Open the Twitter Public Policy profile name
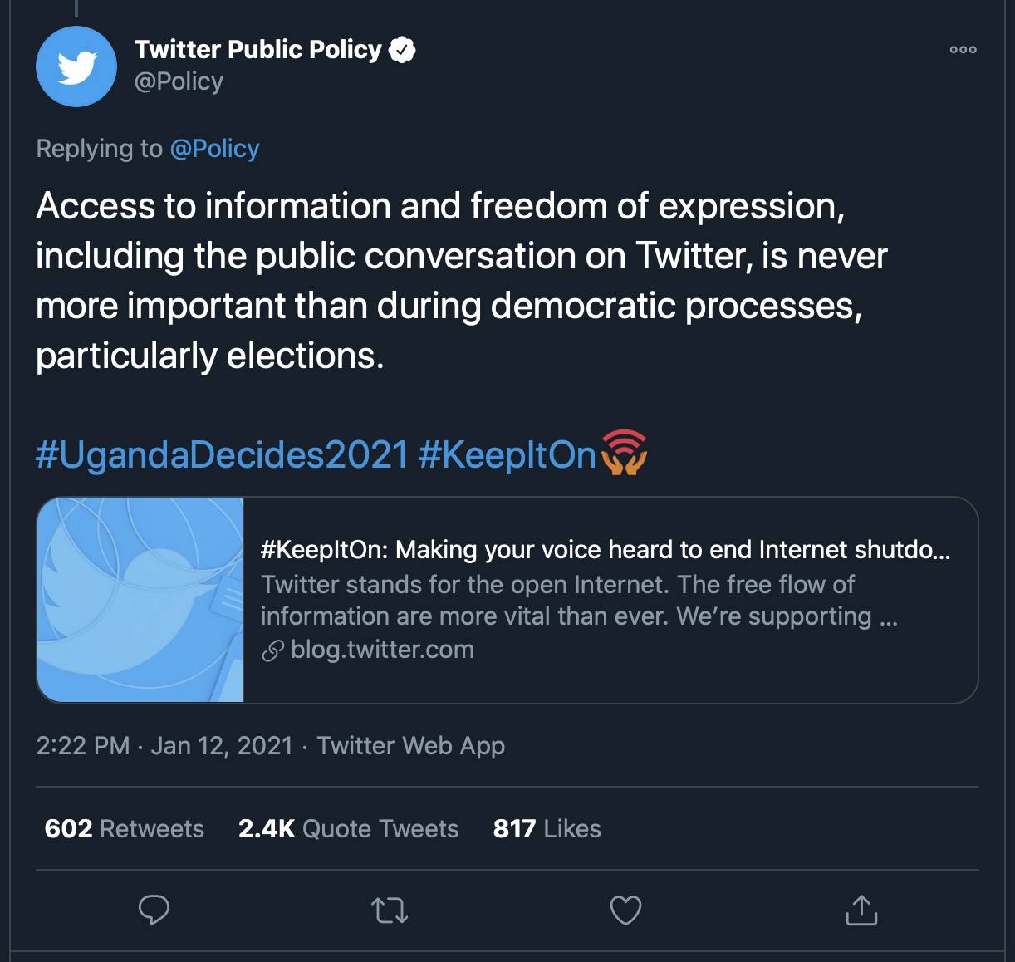This screenshot has height=962, width=1015. pos(257,50)
